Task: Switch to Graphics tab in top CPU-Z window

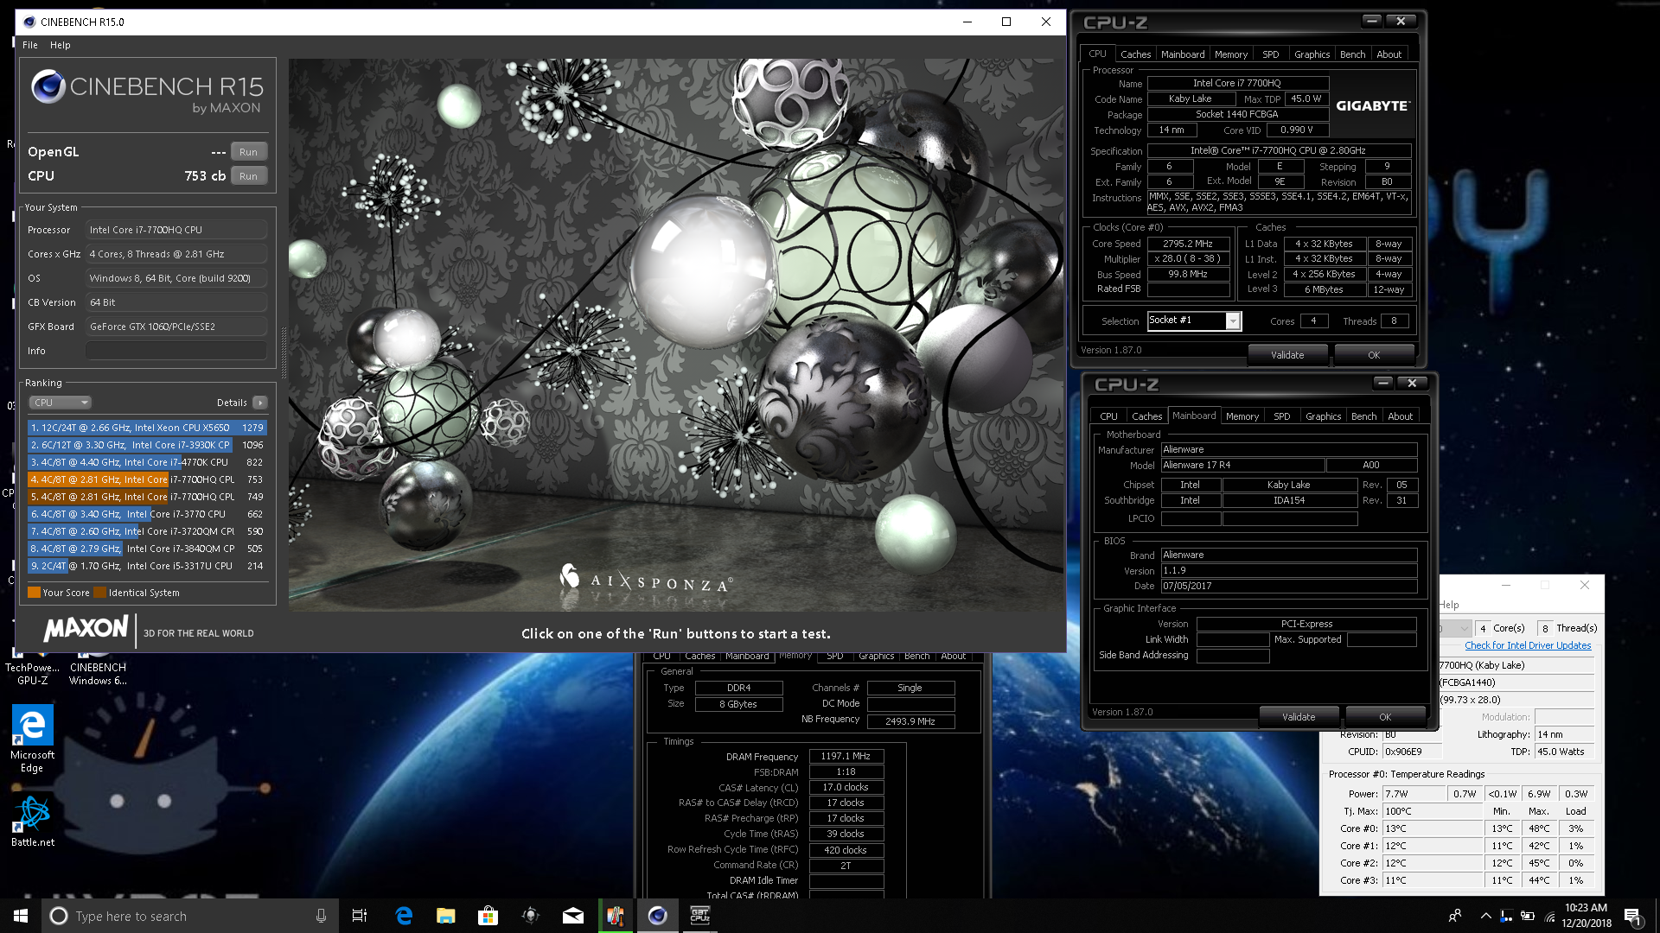Action: click(1312, 54)
